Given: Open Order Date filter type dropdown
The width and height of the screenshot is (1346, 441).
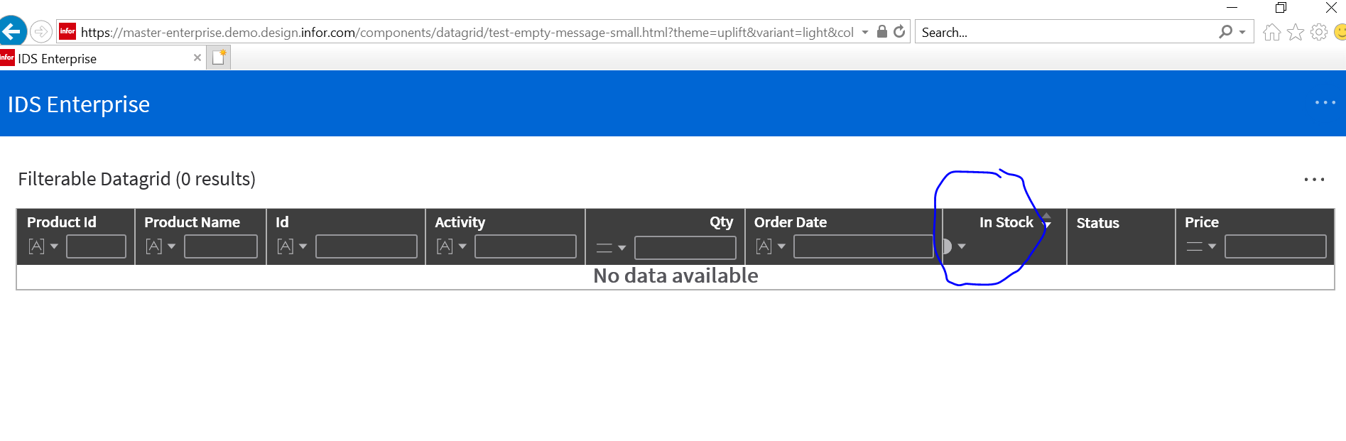Looking at the screenshot, I should point(771,246).
